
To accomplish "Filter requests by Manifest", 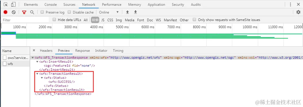I will (x=170, y=20).
